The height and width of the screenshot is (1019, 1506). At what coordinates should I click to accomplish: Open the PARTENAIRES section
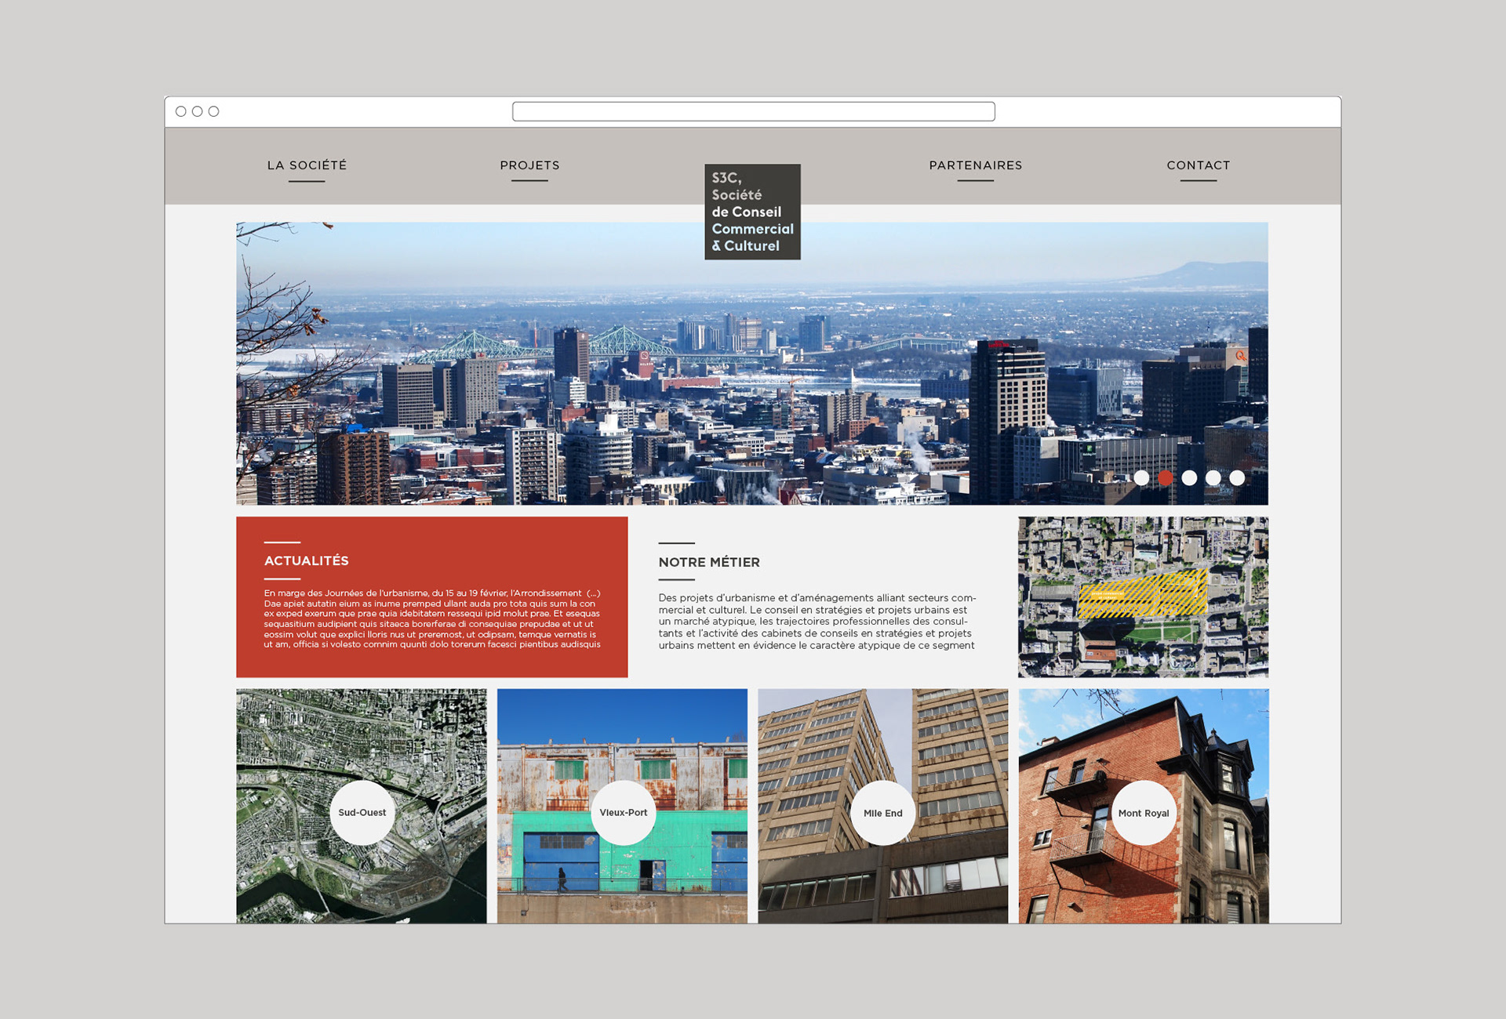click(975, 165)
